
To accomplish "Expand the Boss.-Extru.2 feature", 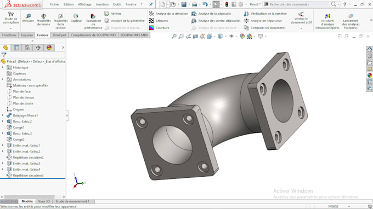I will (3, 121).
